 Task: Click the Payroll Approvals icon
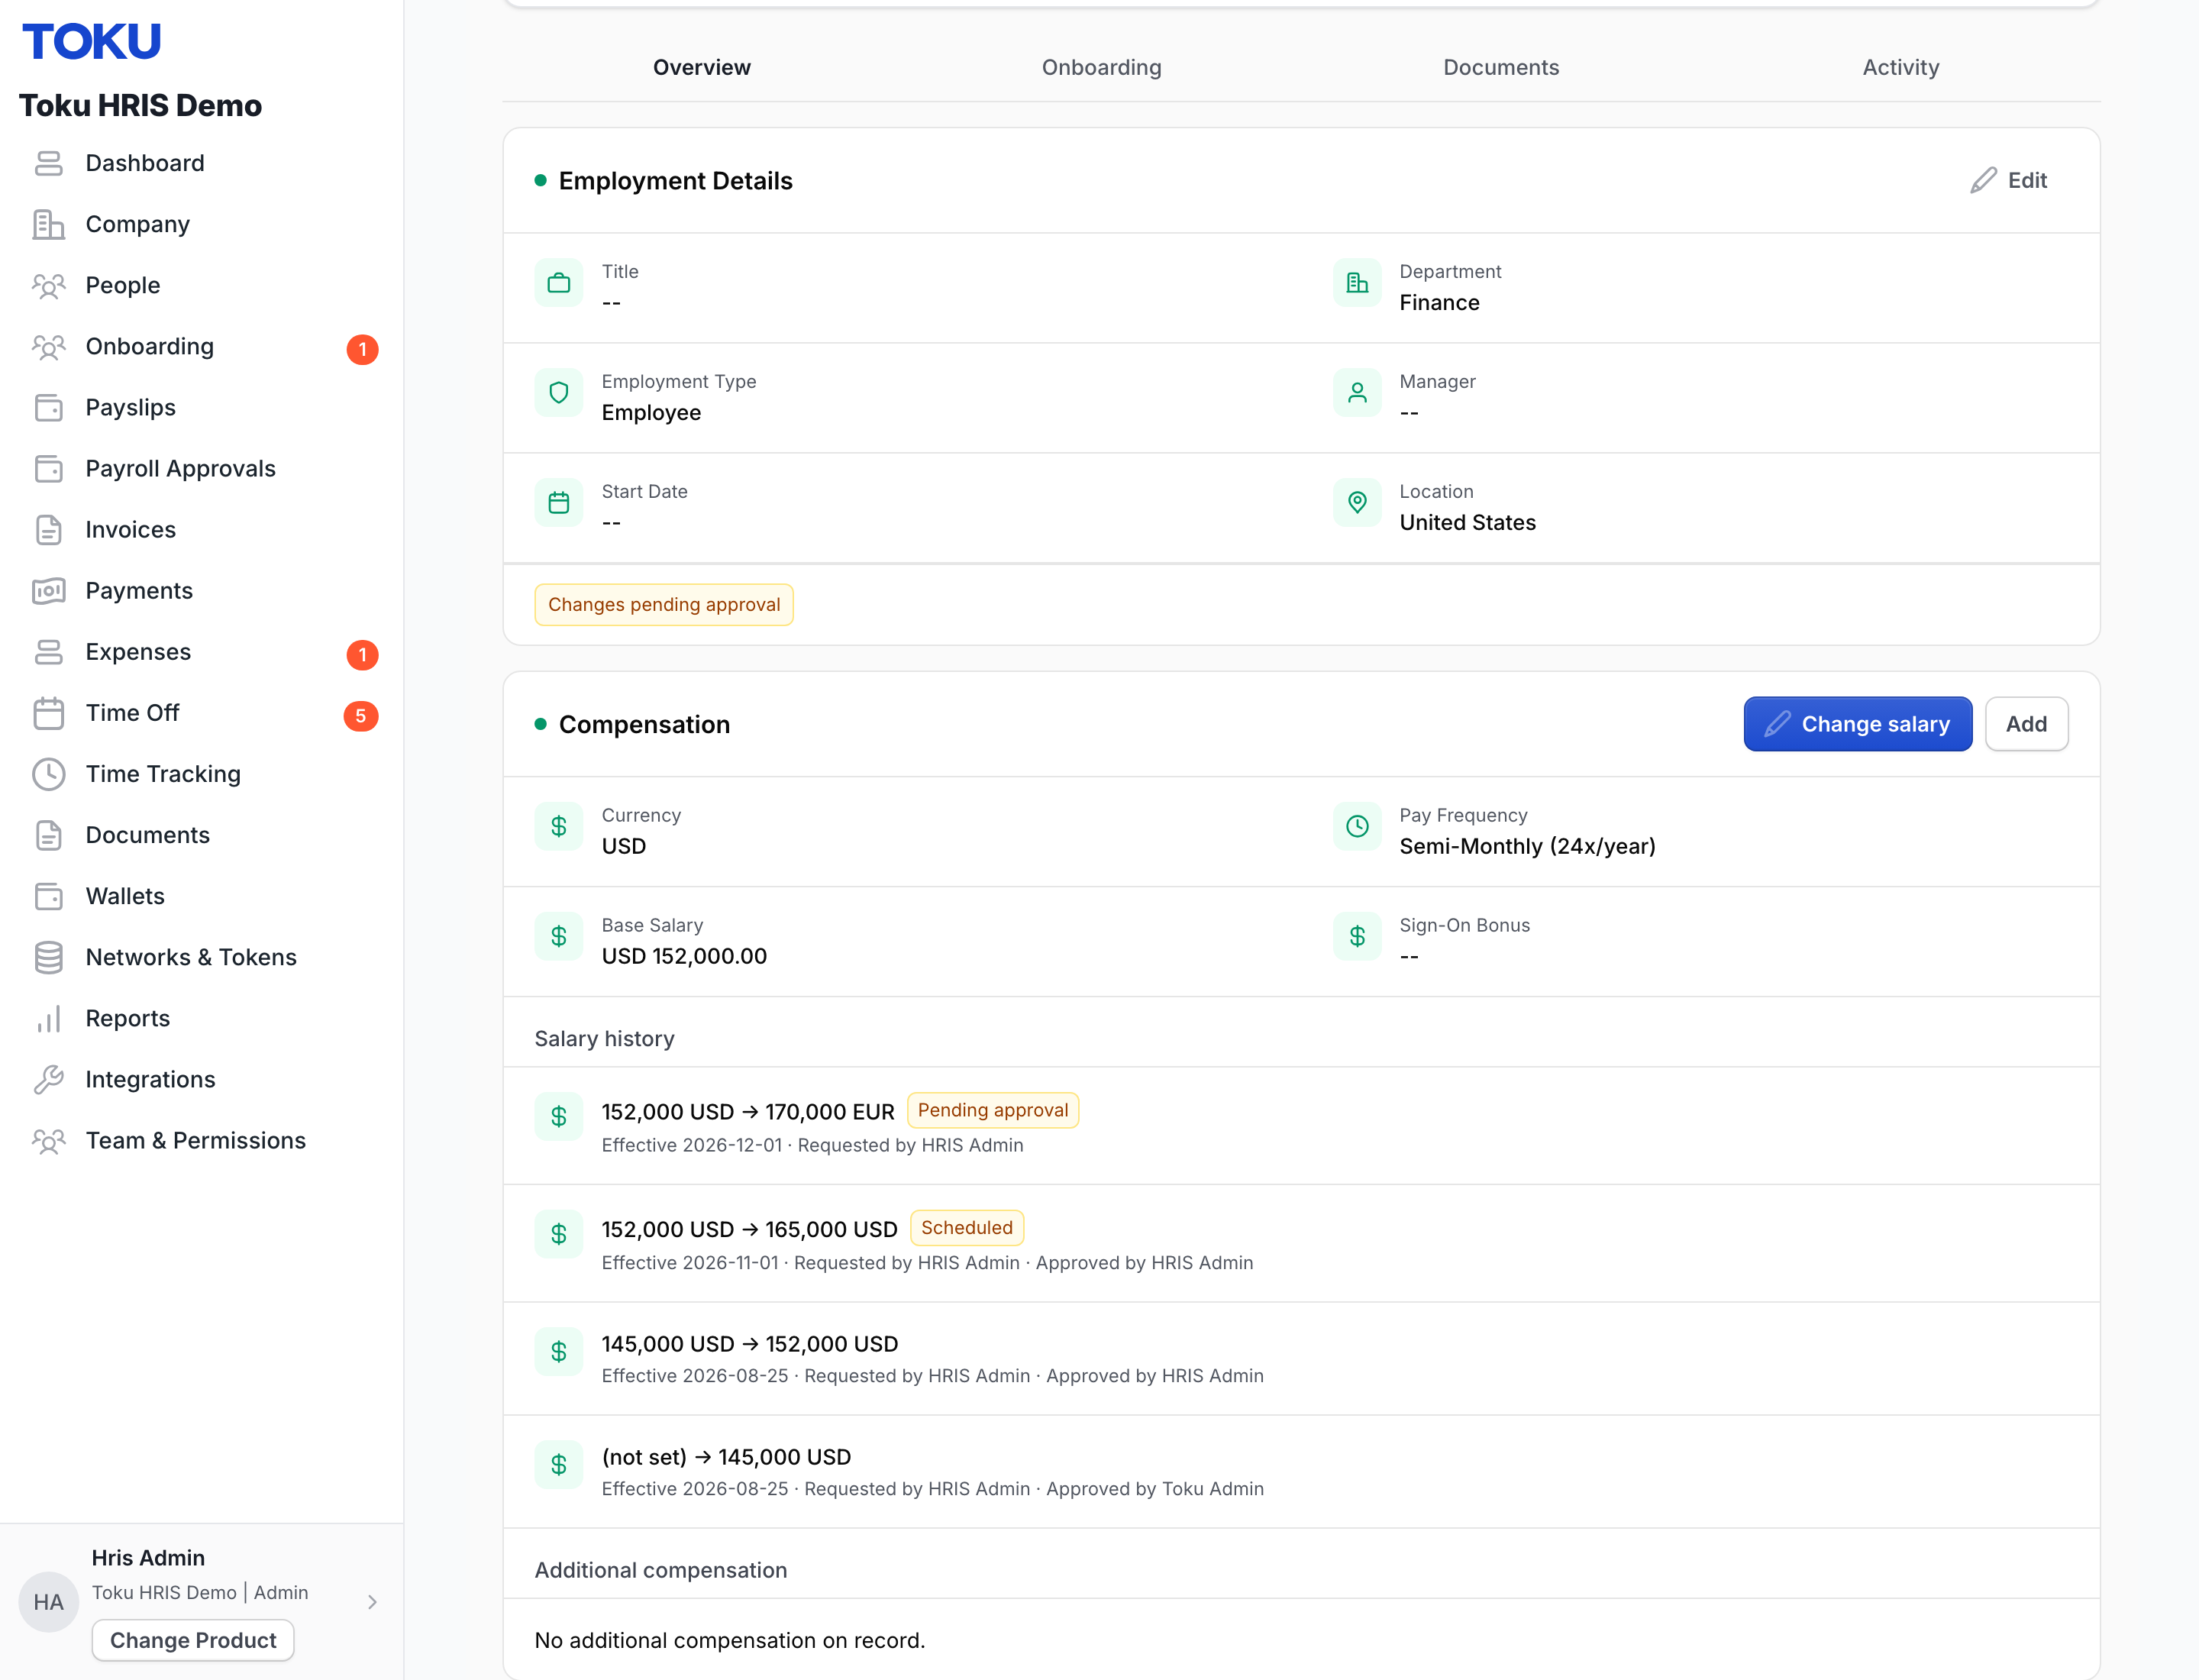coord(48,468)
